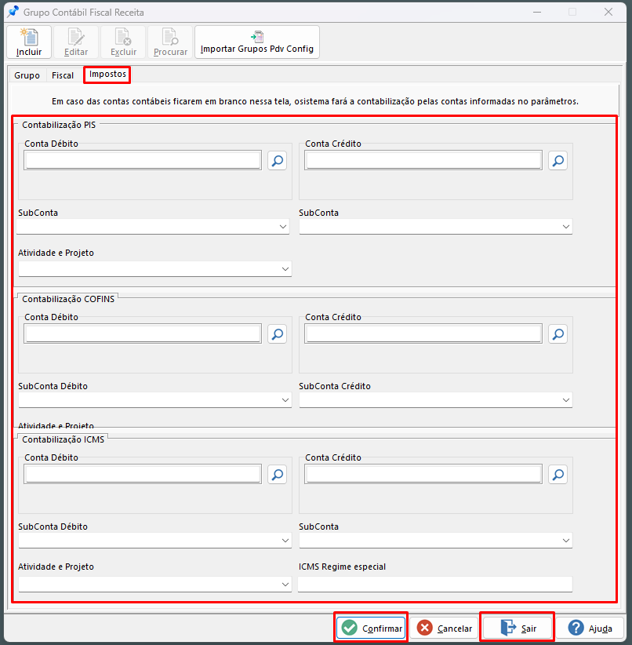Focus the ICMS Conta Débito input field
Viewport: 632px width, 645px height.
pos(143,474)
